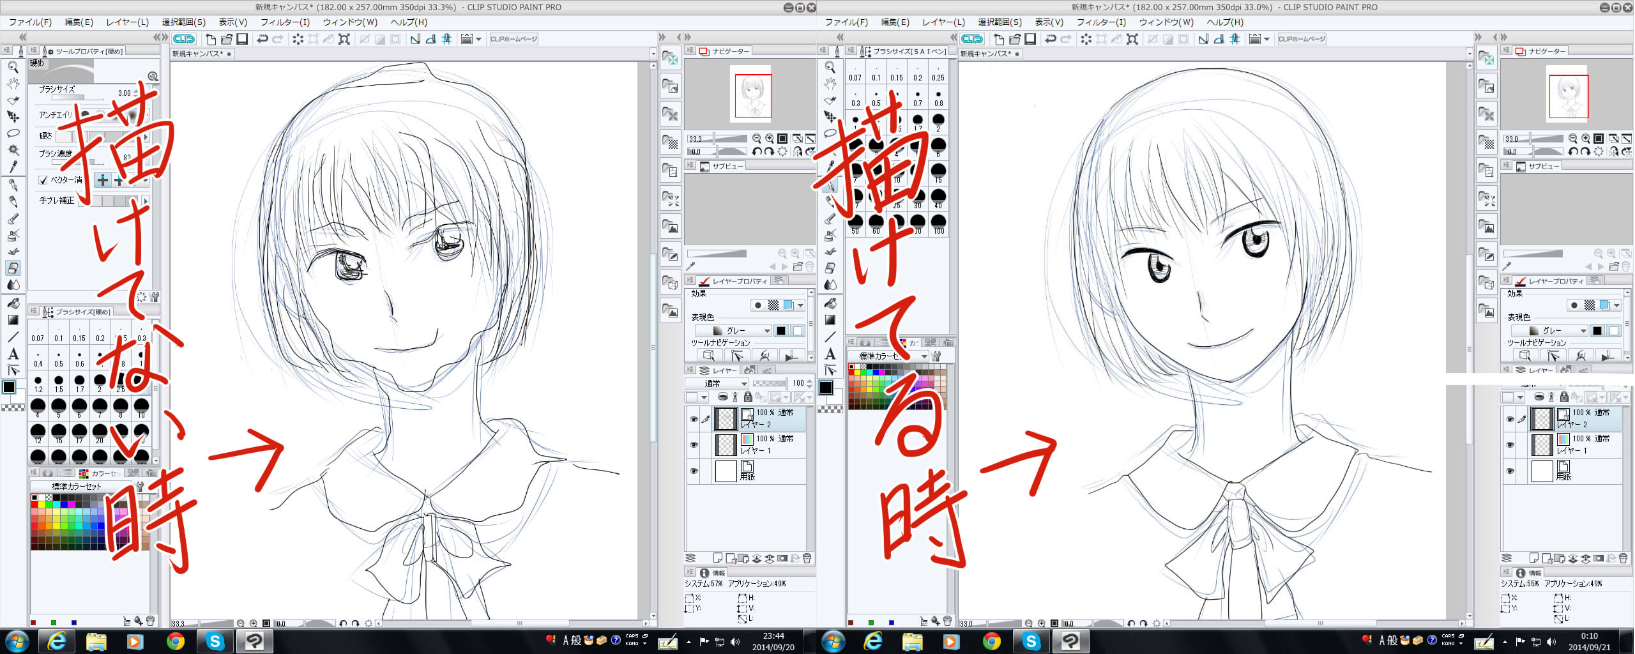
Task: Open the 通常 blend mode dropdown in left window
Action: click(x=717, y=383)
